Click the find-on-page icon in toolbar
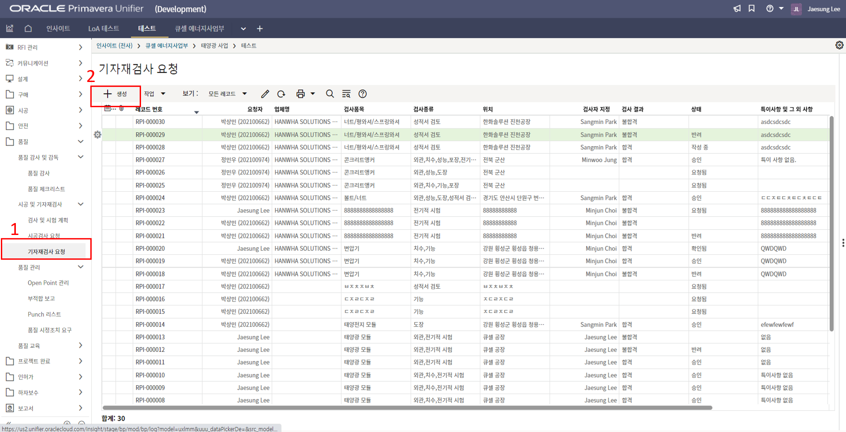Screen dimensions: 846x432 [346, 94]
